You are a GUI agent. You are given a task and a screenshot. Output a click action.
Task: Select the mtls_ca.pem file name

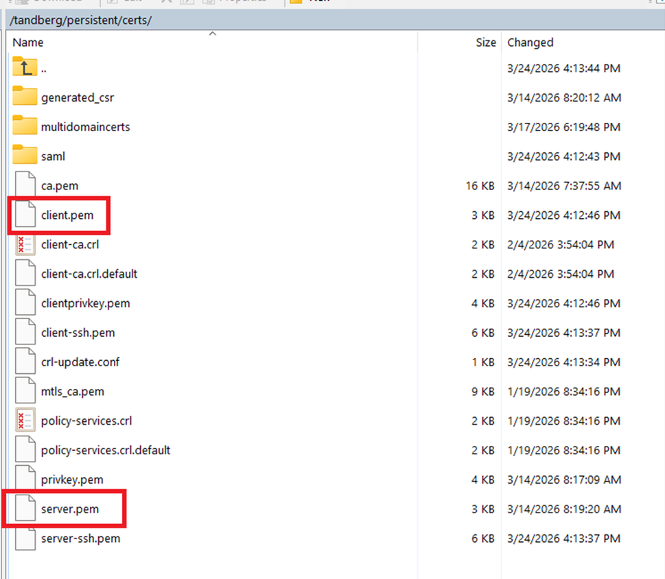(x=73, y=392)
